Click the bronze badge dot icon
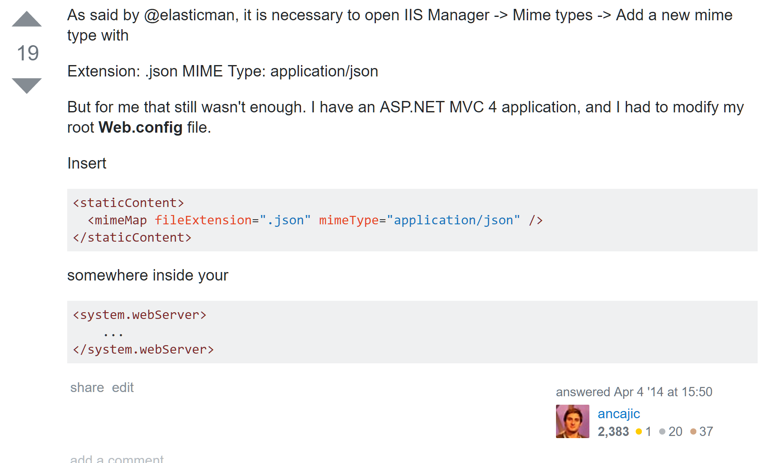 point(693,431)
